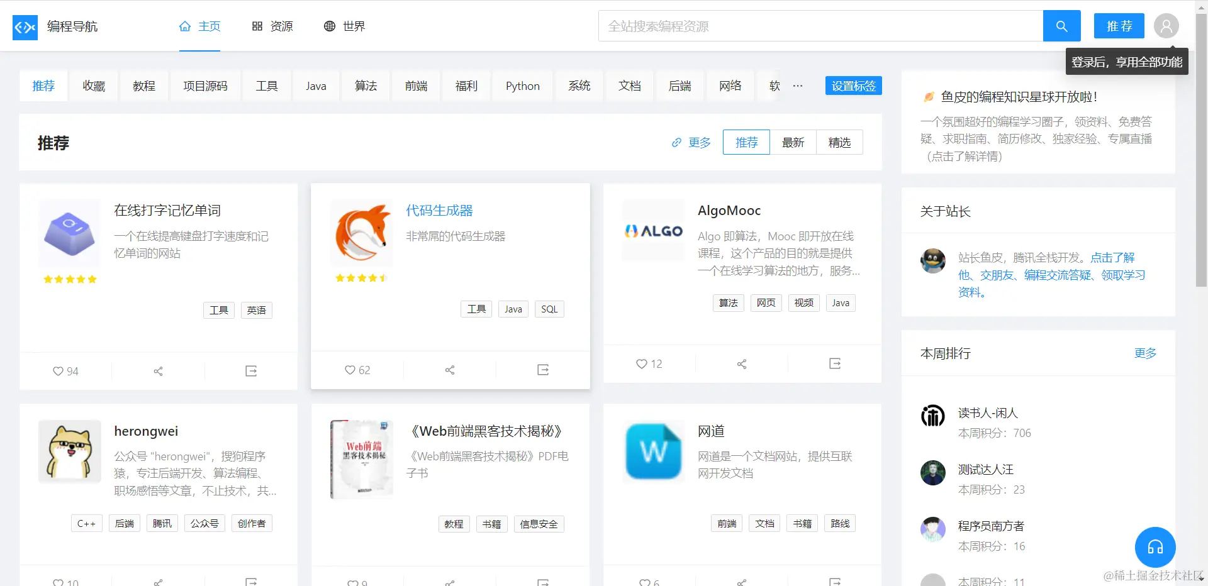The width and height of the screenshot is (1208, 586).
Task: Click the 在线打字记忆单词 keyboard thumbnail
Action: point(69,233)
